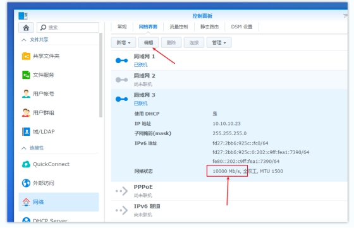Click the 局域网 2 title text
Viewport: 354px width, 228px height.
pyautogui.click(x=144, y=76)
